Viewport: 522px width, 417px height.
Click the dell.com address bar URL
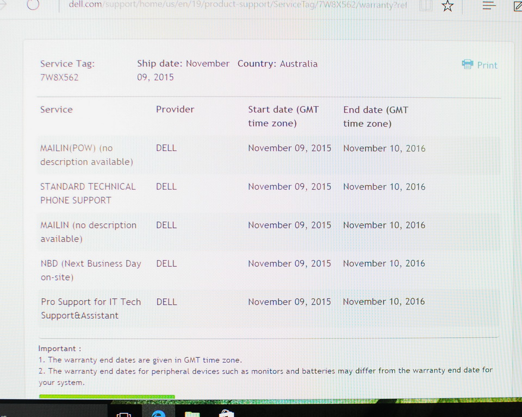click(x=238, y=5)
